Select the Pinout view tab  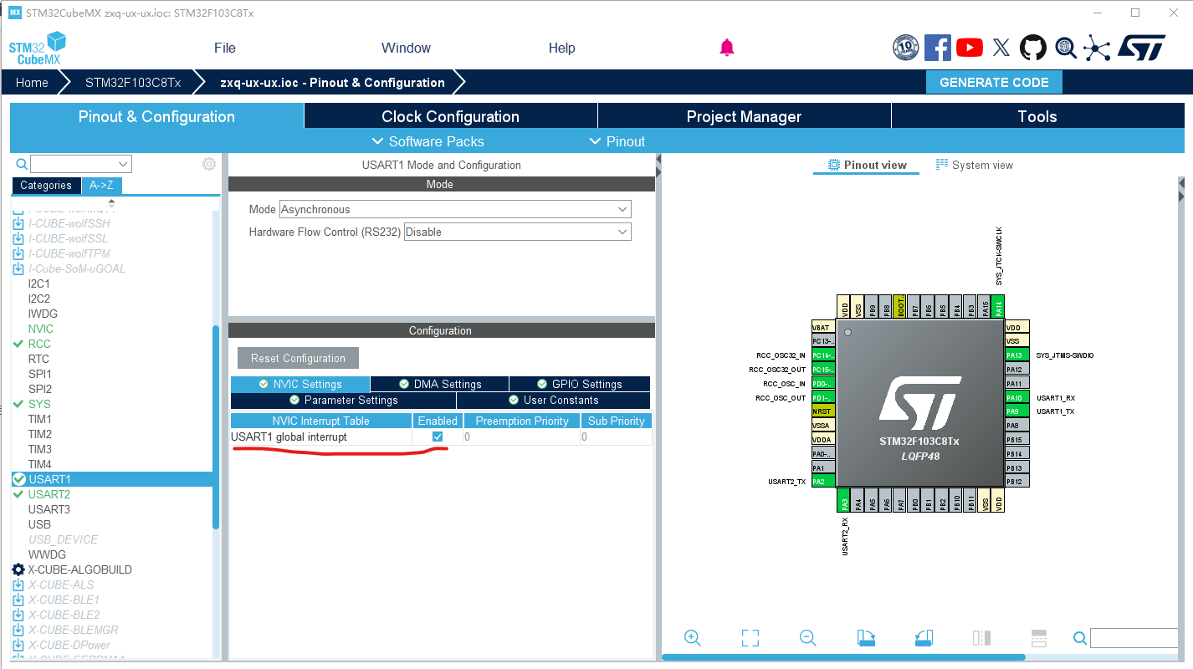click(x=867, y=165)
